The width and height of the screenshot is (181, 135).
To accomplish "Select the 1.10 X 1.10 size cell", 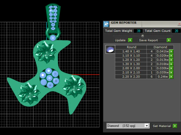I will click(x=131, y=55).
